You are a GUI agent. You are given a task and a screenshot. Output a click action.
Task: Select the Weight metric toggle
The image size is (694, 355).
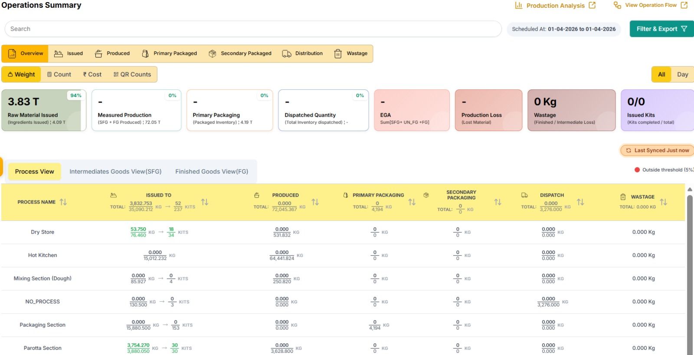pyautogui.click(x=21, y=74)
